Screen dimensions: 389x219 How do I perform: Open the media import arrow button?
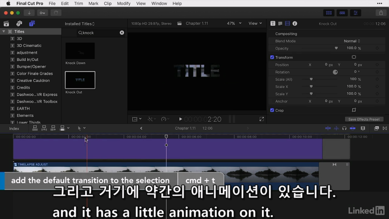point(29,13)
